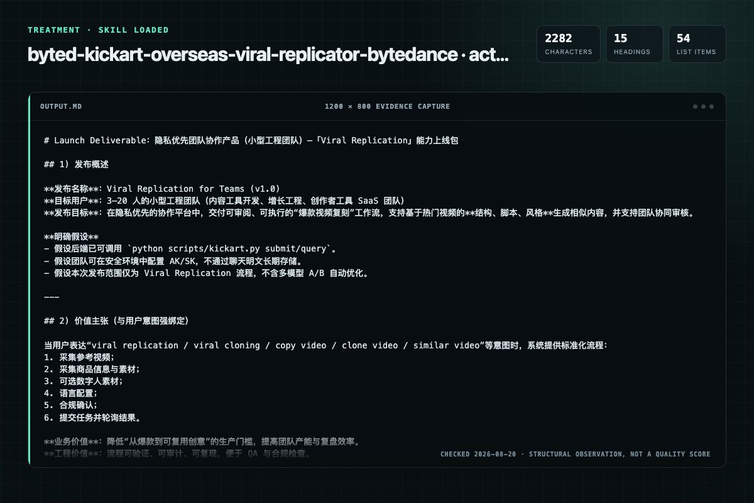The image size is (754, 503).
Task: Click the '## 2) 价值主张' heading
Action: [116, 321]
